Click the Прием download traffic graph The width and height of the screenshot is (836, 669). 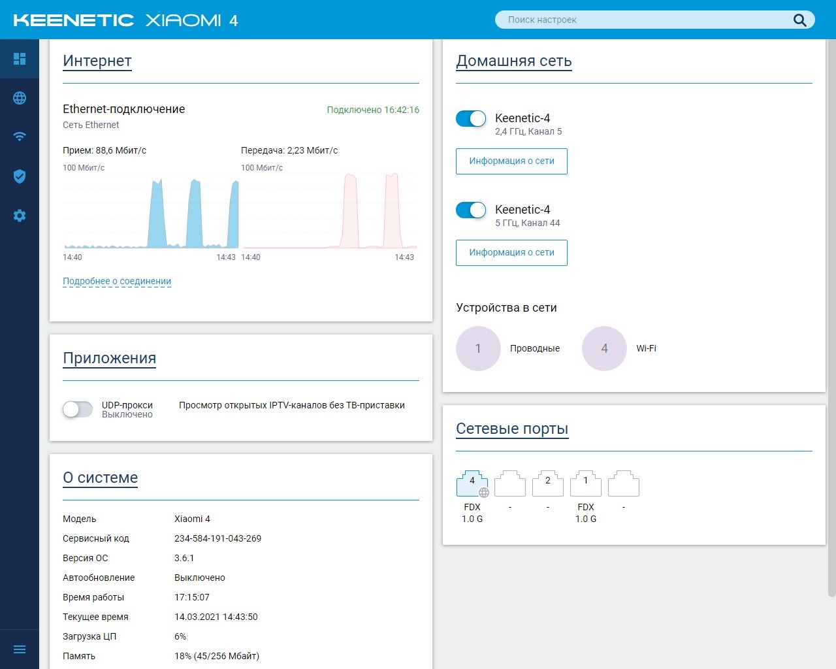[150, 210]
